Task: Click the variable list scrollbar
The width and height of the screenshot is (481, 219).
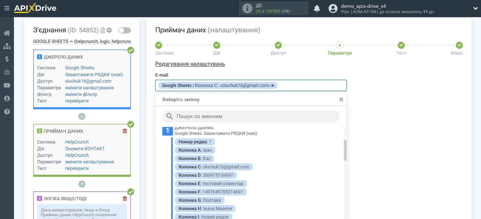Action: [345, 150]
